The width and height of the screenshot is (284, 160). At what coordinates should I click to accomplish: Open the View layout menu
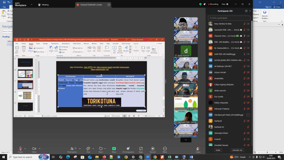[225, 4]
